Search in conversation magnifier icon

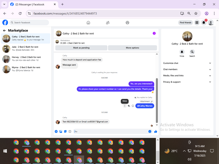192,52
